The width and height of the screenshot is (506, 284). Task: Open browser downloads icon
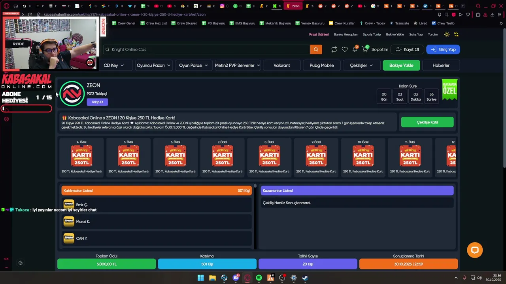(493, 15)
